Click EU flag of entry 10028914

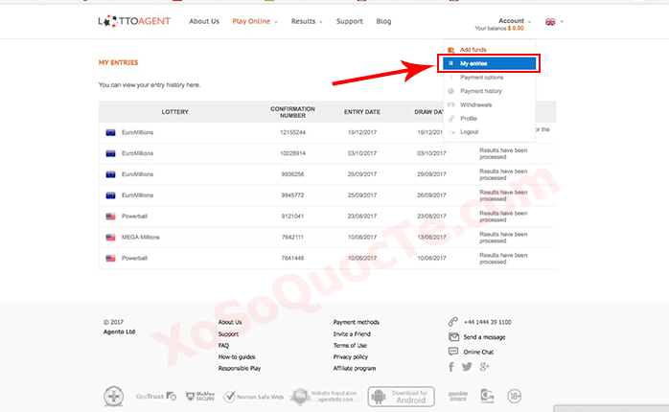(x=110, y=153)
